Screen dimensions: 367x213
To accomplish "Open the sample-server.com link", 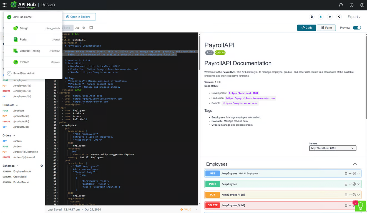I will tap(240, 103).
